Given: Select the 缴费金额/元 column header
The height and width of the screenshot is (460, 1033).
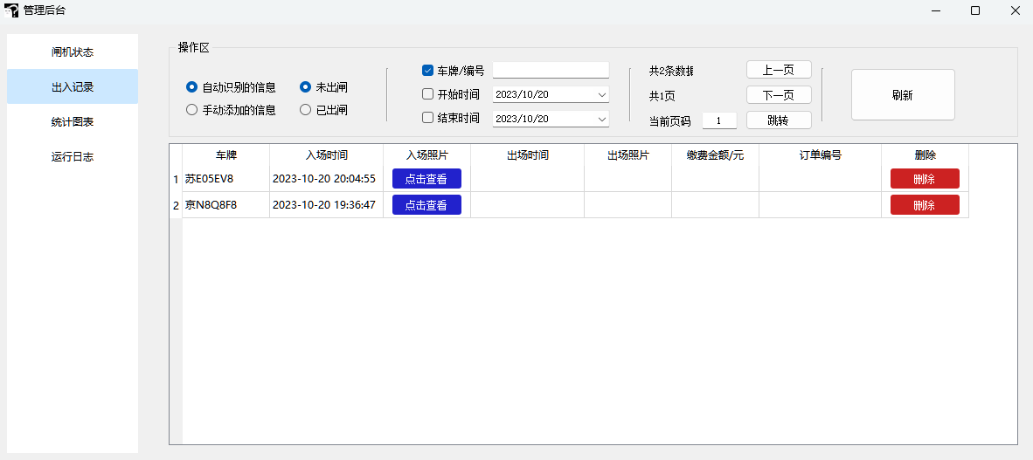Looking at the screenshot, I should (715, 155).
